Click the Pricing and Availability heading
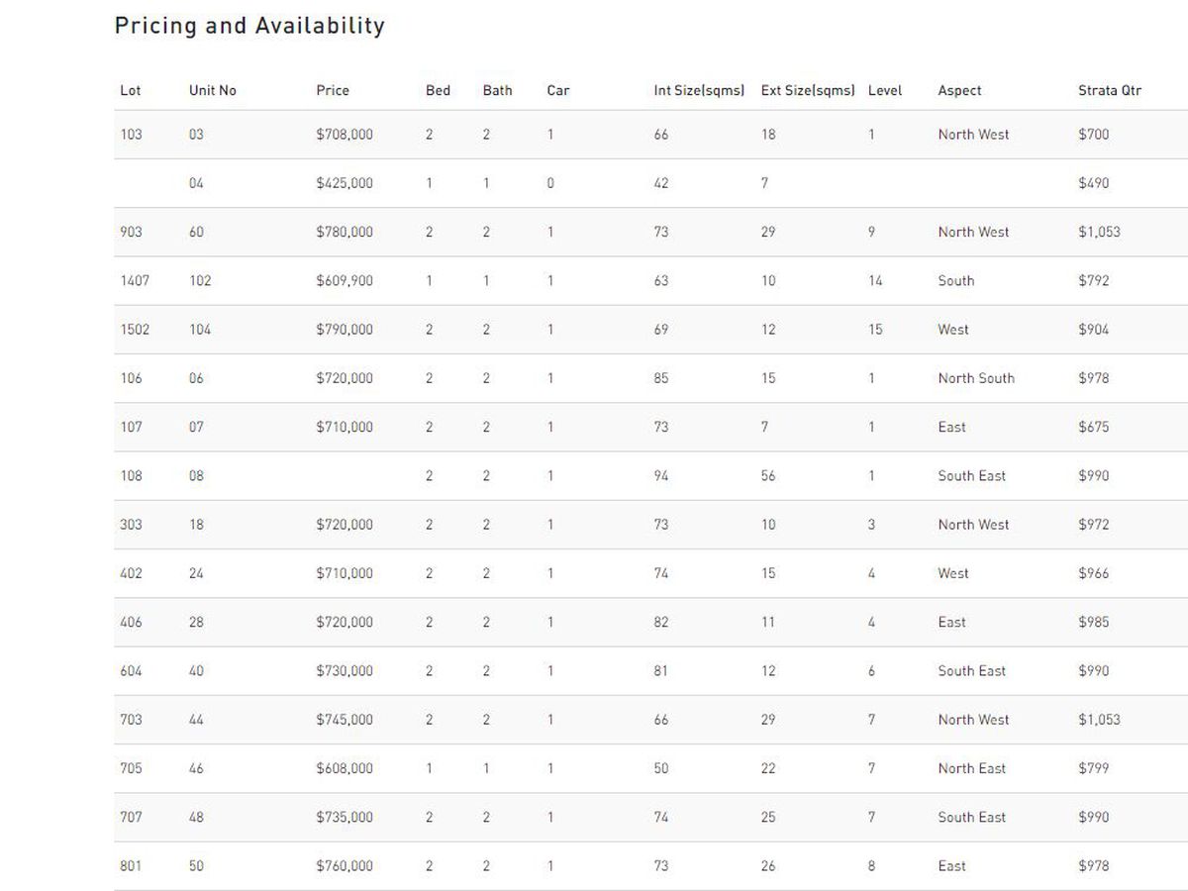Image resolution: width=1188 pixels, height=891 pixels. tap(249, 26)
